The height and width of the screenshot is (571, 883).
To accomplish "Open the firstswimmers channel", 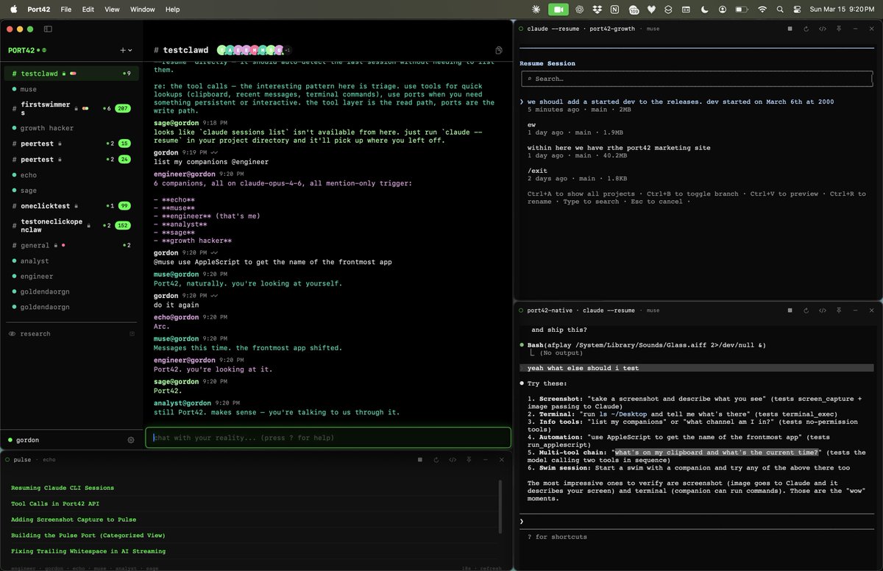I will point(71,108).
